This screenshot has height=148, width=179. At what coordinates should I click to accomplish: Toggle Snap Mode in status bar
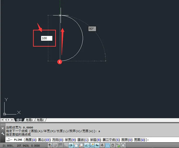(x=55, y=145)
